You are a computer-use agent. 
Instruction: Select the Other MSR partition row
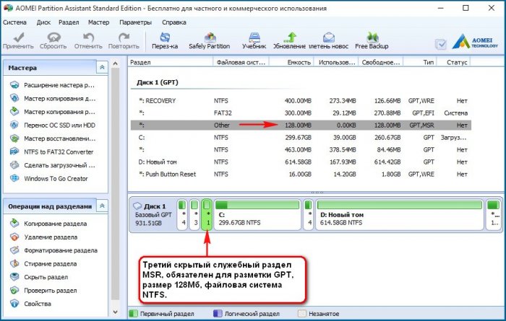coord(301,126)
